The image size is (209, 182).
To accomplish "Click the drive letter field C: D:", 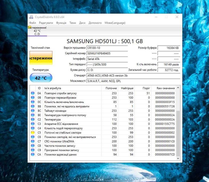I will click(x=107, y=70).
